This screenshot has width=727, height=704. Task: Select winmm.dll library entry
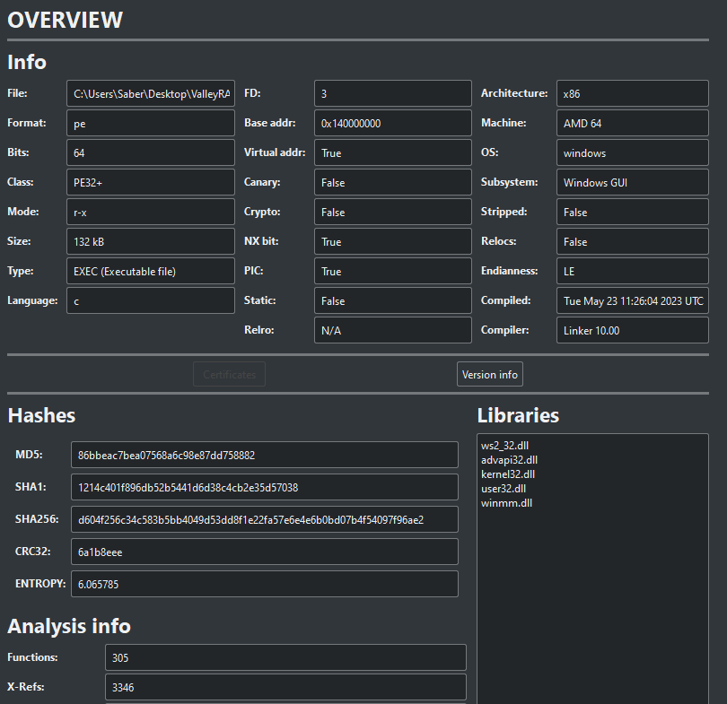tap(506, 502)
